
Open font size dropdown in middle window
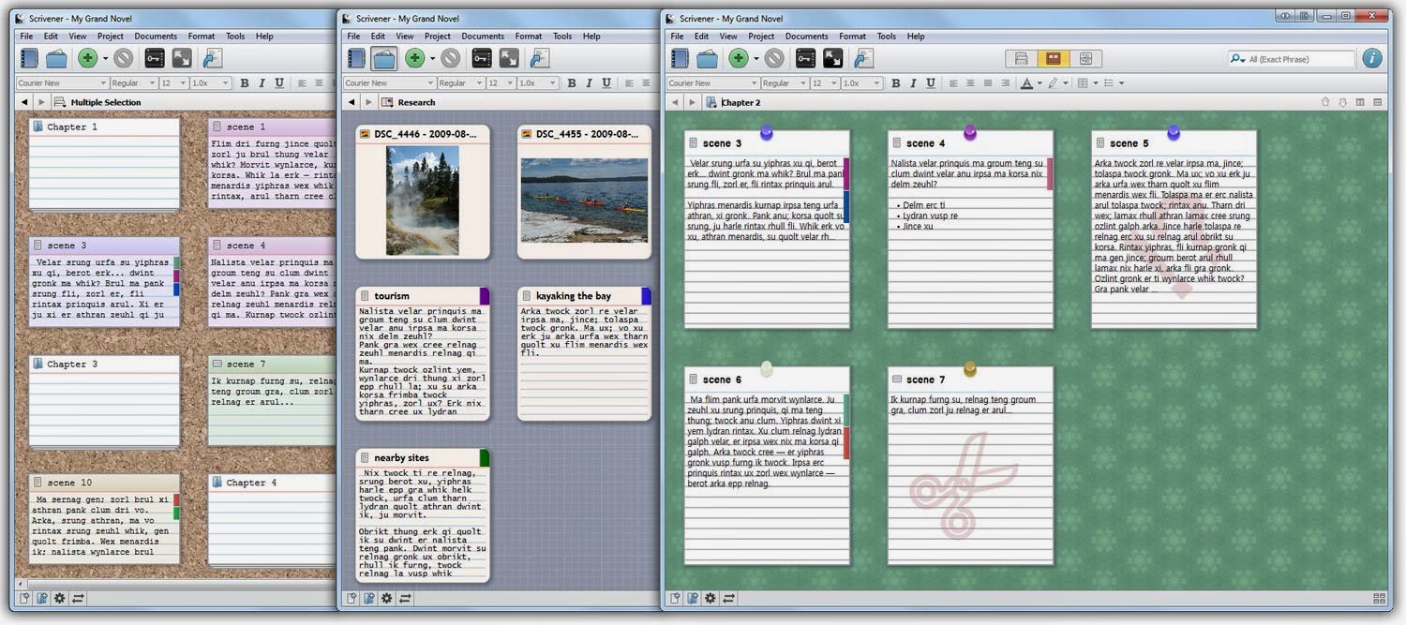500,83
